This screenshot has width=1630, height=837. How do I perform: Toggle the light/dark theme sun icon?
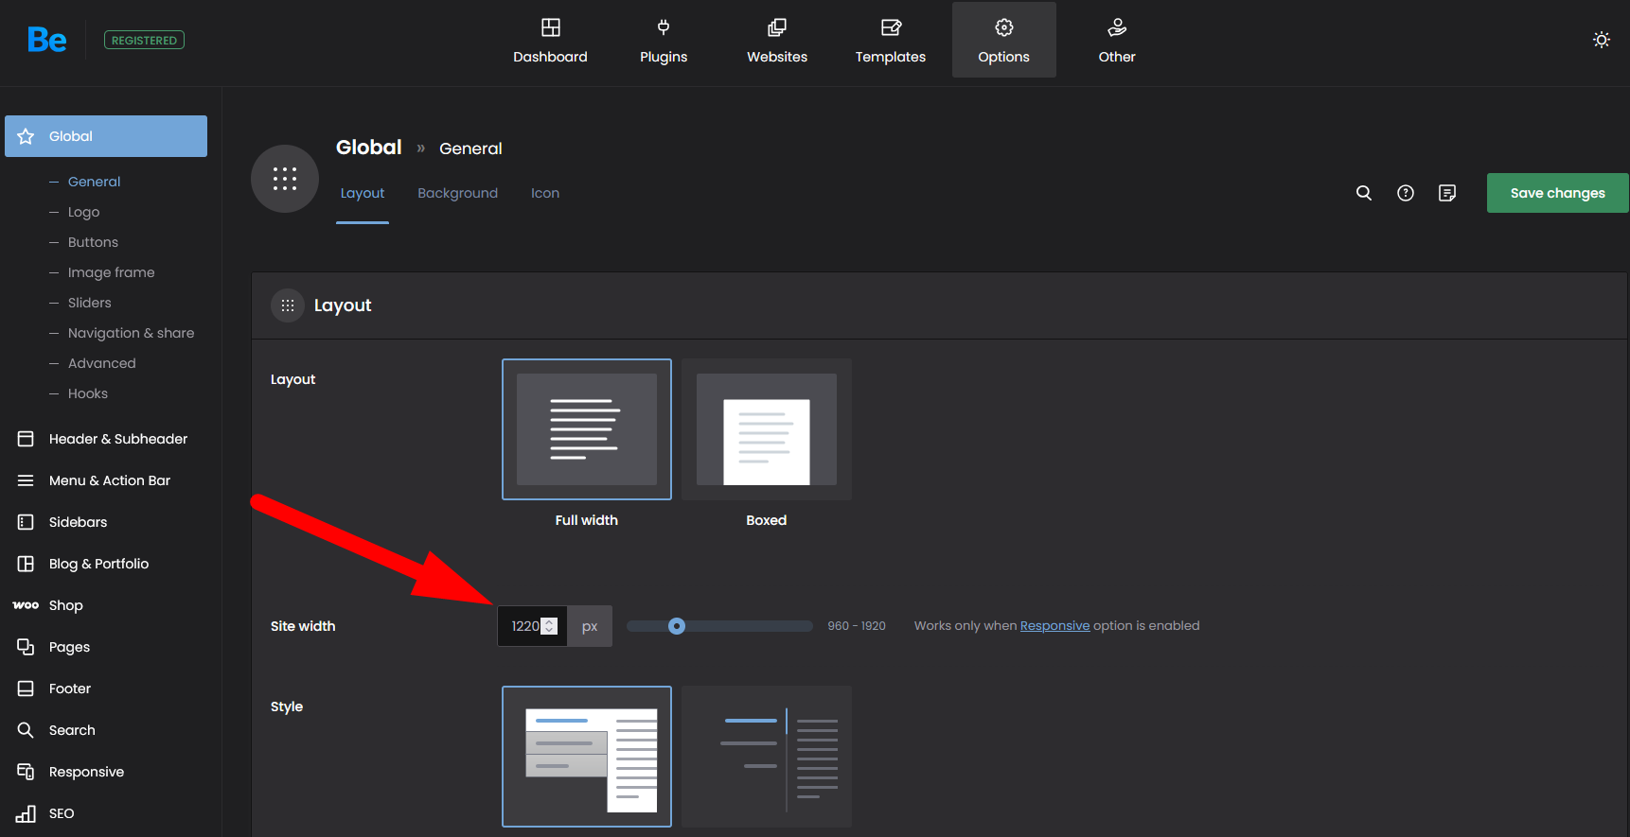(1601, 40)
